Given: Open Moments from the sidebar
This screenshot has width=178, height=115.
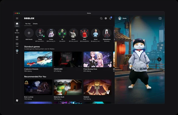Looking at the screenshot, I should point(17,31).
